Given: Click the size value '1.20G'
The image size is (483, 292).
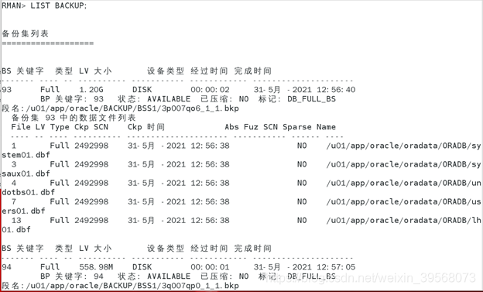Looking at the screenshot, I should pos(91,90).
